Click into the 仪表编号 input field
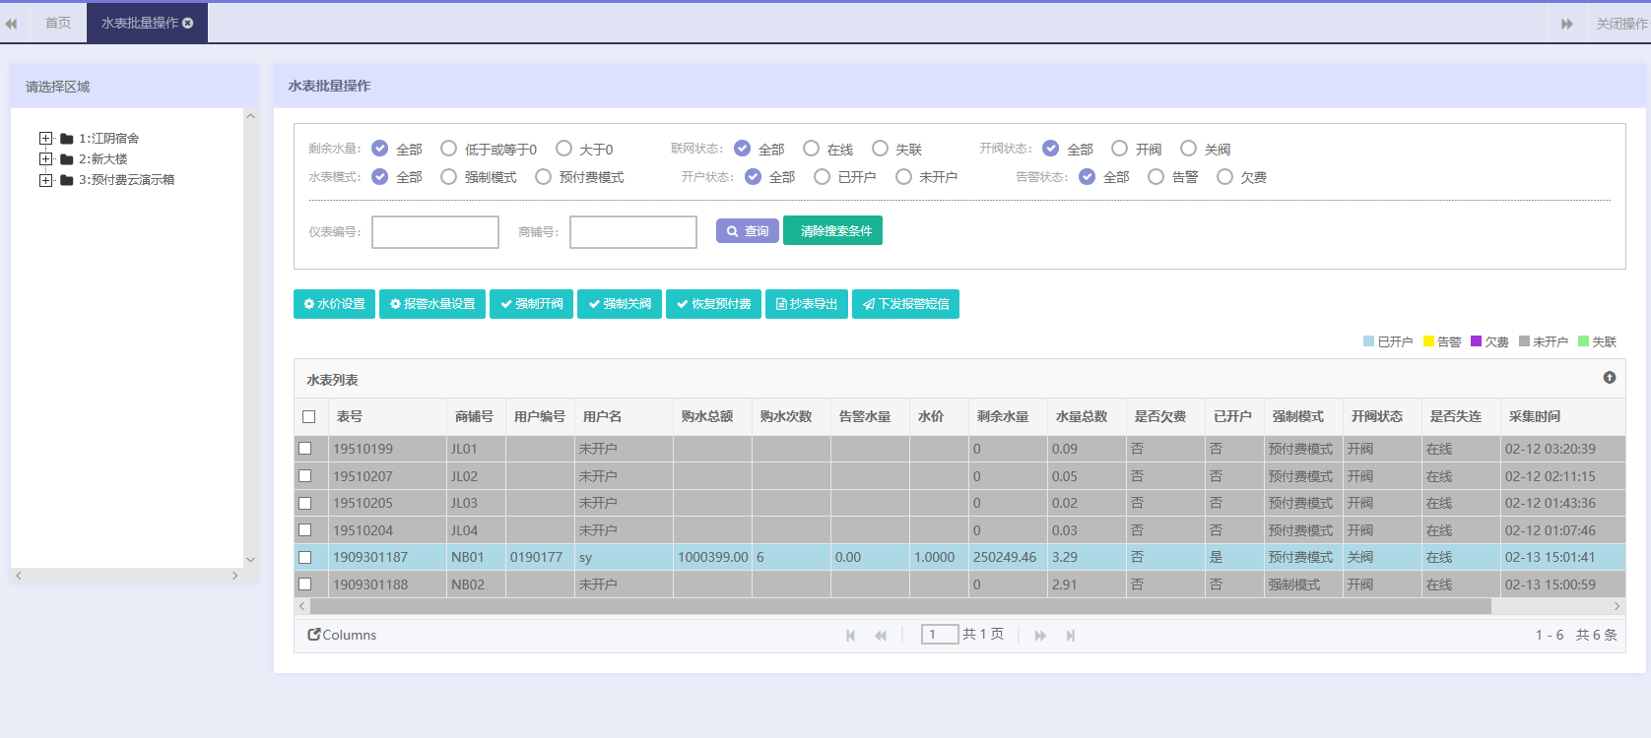Viewport: 1651px width, 738px height. [x=434, y=232]
